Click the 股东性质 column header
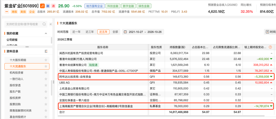The width and height of the screenshot is (276, 119). [x=156, y=47]
